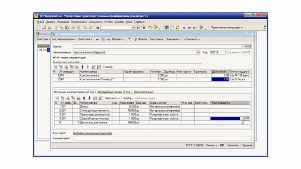Click the Записать button

point(233,145)
